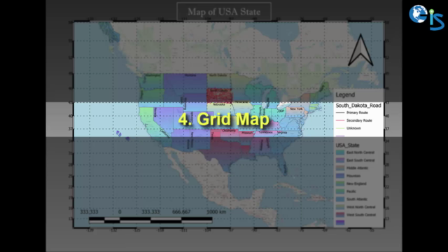Click the 'East North Central' legend label

point(360,153)
